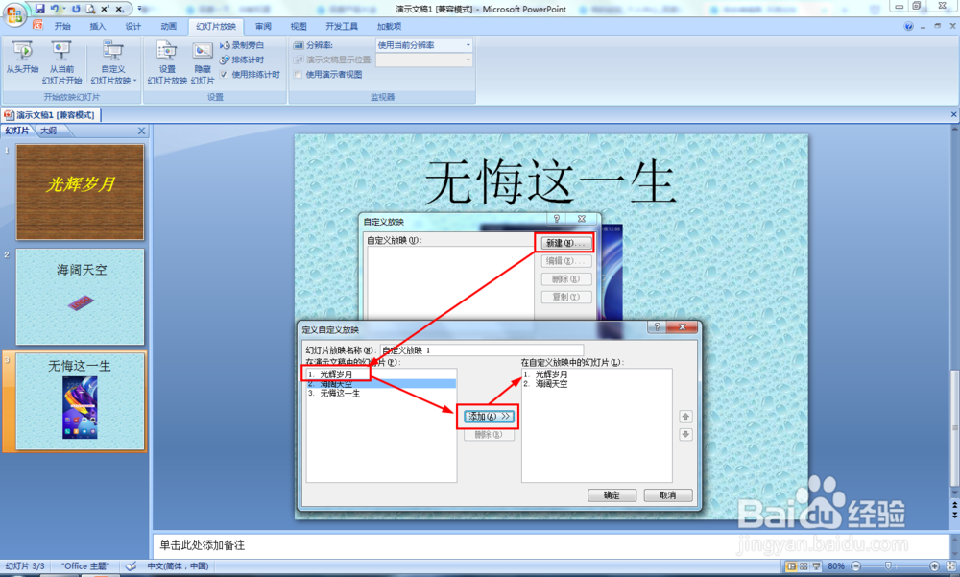Open 分辨率 resolution dropdown
The image size is (960, 577).
468,45
